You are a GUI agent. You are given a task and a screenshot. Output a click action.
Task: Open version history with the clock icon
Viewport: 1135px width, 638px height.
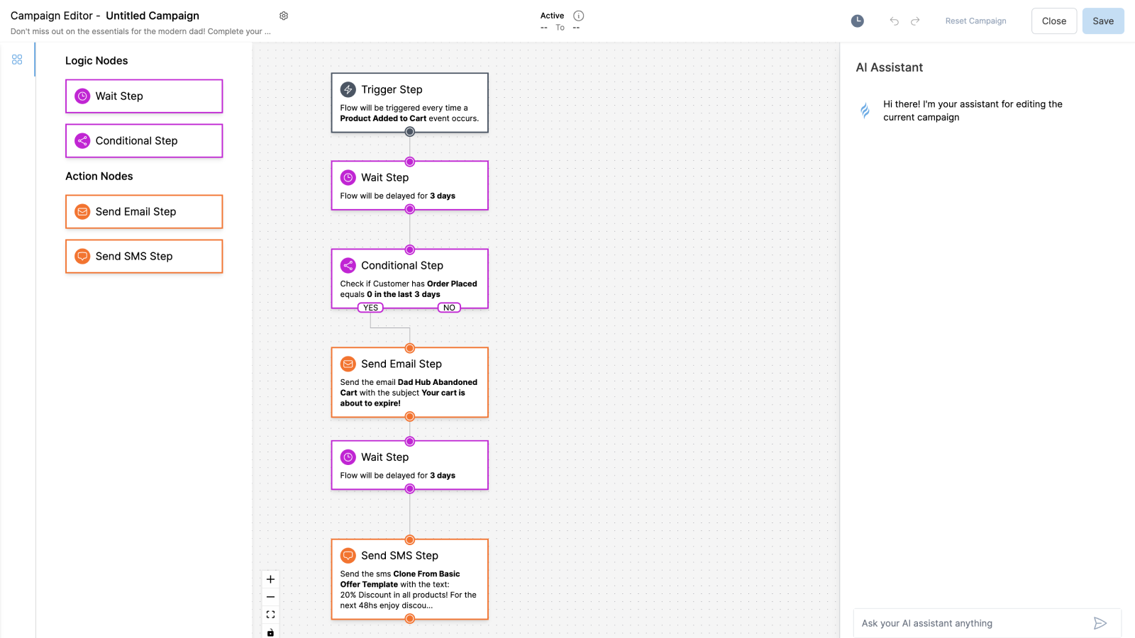point(857,21)
